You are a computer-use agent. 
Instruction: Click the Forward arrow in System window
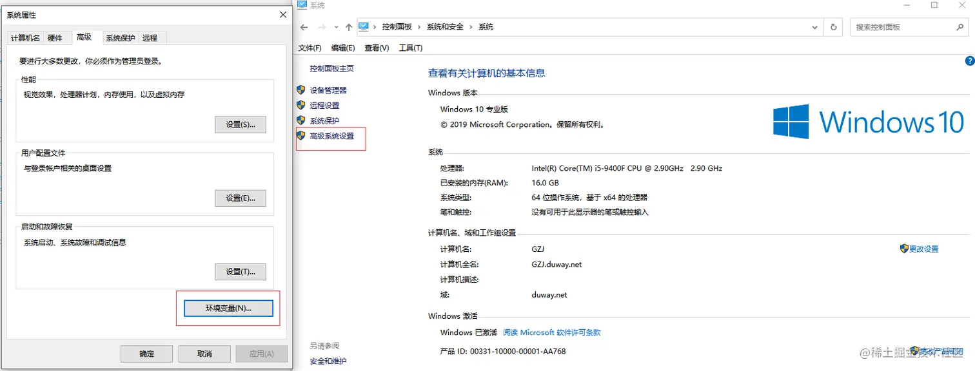click(322, 27)
